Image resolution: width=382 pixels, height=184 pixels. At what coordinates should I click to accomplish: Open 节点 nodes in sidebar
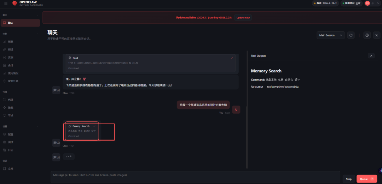(x=20, y=115)
